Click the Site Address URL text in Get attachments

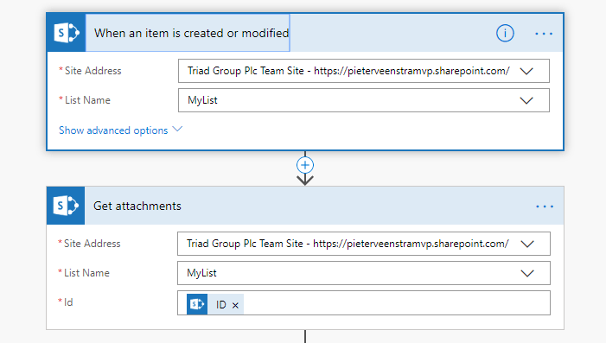(x=411, y=244)
